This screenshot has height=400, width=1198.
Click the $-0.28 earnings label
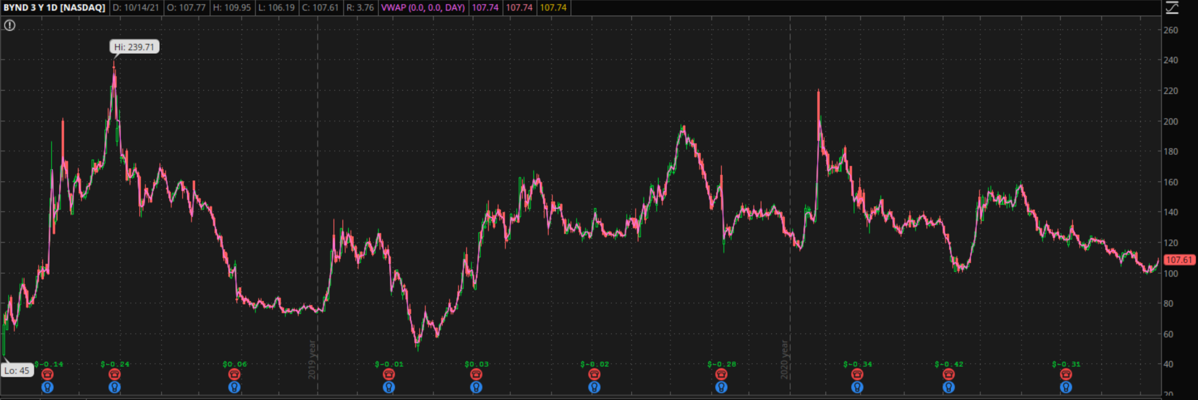point(722,364)
